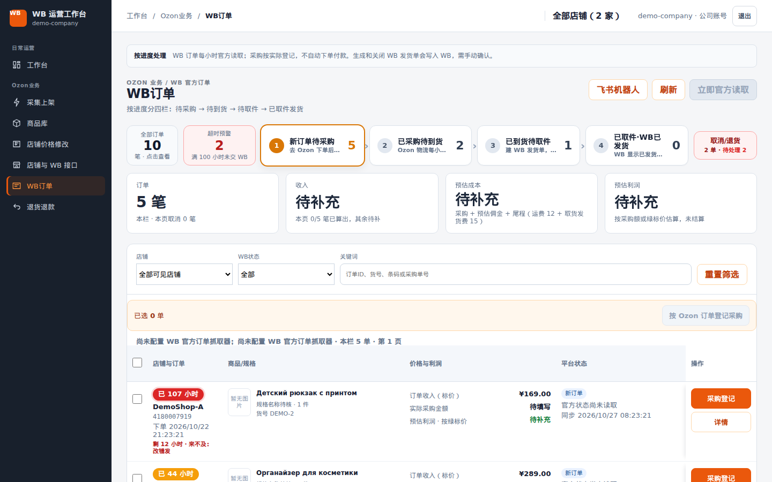Click step number 1 circle badge
Viewport: 772px width, 482px height.
point(277,146)
